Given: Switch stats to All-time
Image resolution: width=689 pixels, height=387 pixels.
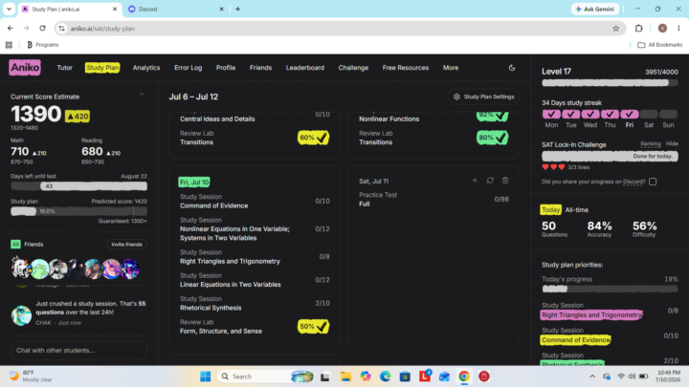Looking at the screenshot, I should pos(576,209).
